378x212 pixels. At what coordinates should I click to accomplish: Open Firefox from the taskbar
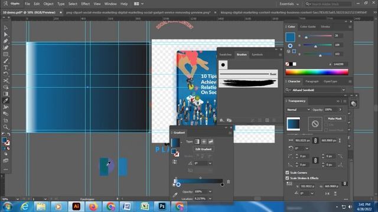click(93, 207)
